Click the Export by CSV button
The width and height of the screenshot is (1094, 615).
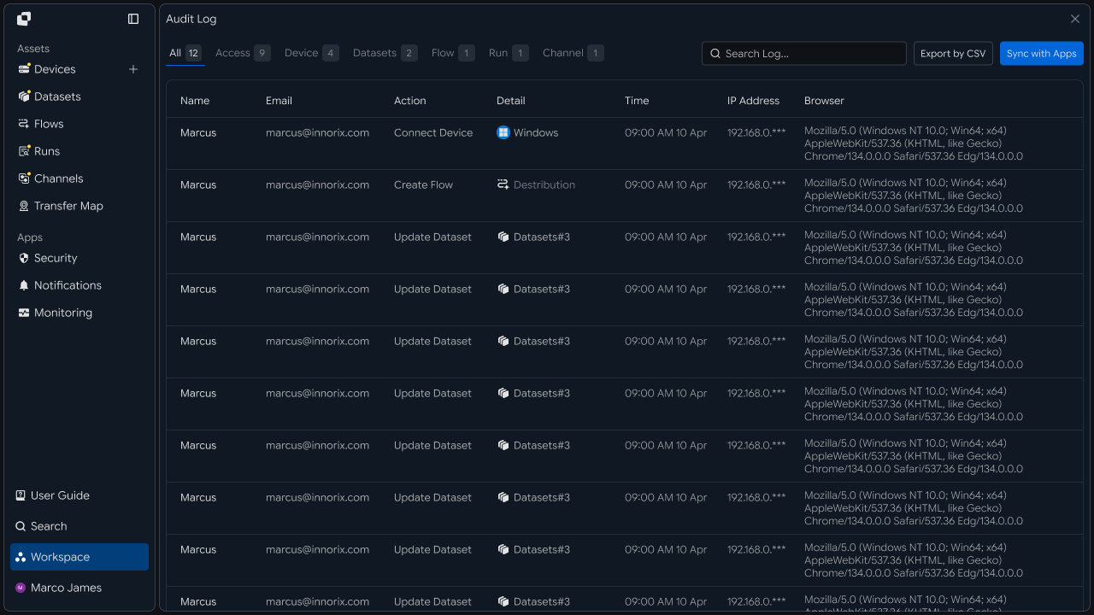pyautogui.click(x=953, y=53)
